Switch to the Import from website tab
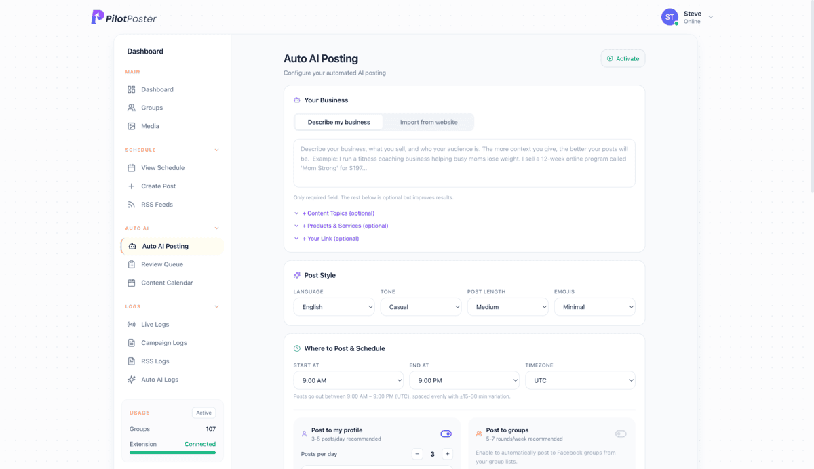Image resolution: width=814 pixels, height=469 pixels. click(x=428, y=122)
